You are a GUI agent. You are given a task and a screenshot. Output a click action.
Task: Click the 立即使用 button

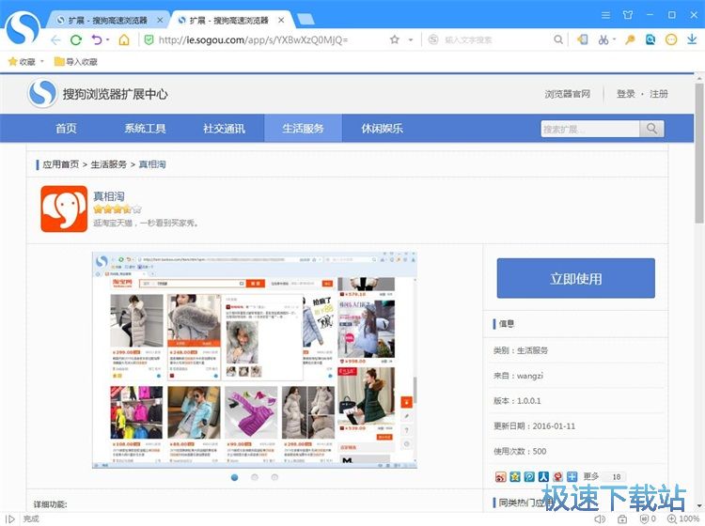[575, 278]
